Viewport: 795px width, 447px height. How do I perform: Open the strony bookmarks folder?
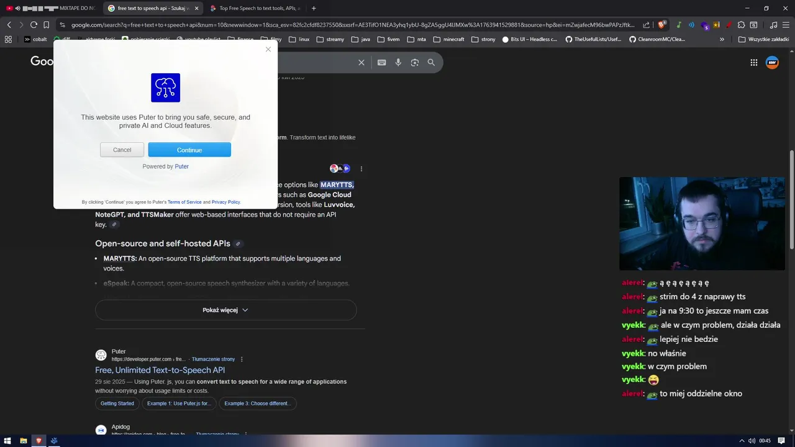(483, 39)
